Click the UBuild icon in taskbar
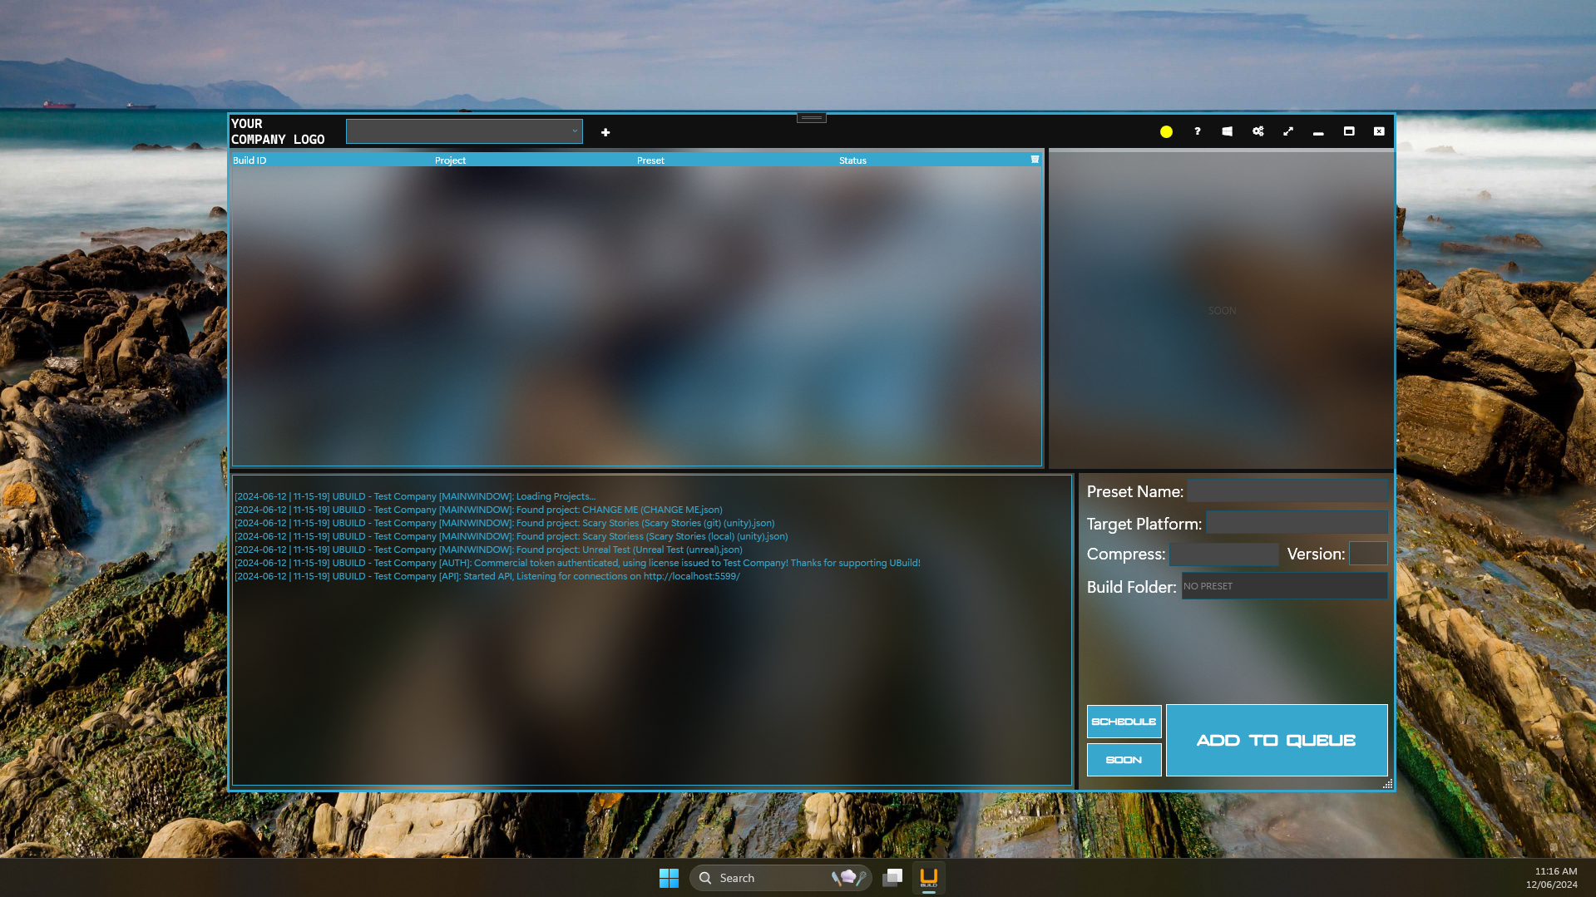The width and height of the screenshot is (1596, 897). click(928, 878)
